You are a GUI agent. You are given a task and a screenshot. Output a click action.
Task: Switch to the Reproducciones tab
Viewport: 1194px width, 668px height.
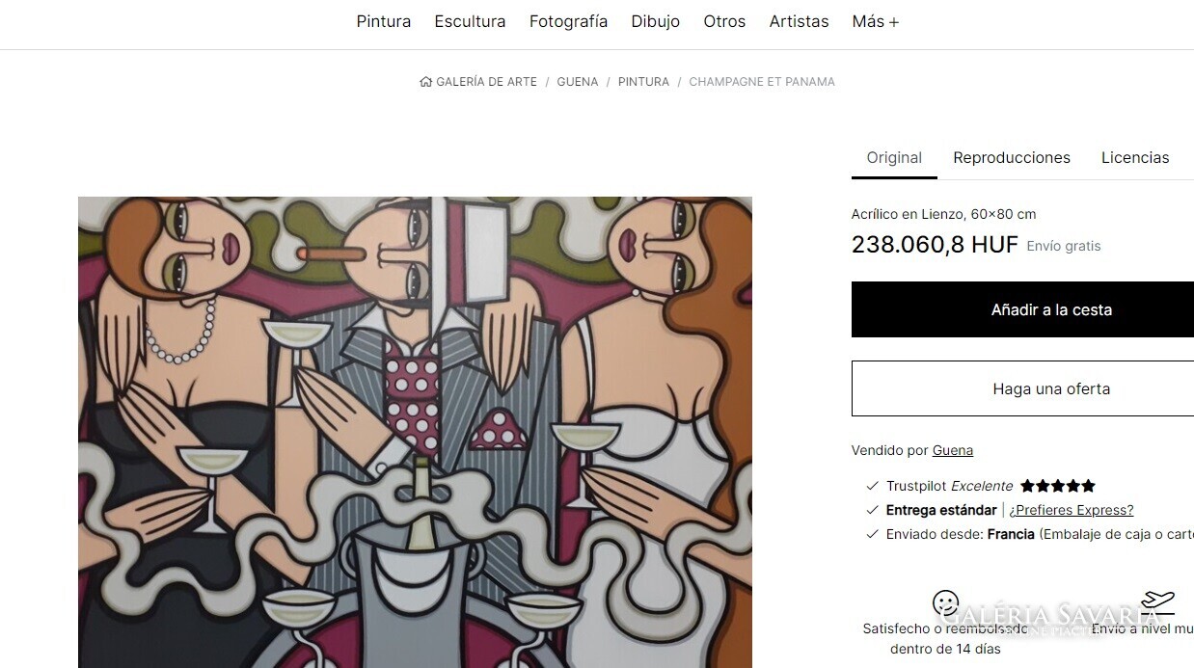pos(1012,157)
